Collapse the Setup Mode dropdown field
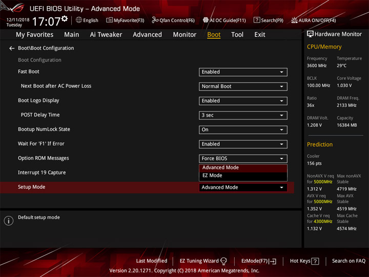369x277 pixels. [x=243, y=188]
